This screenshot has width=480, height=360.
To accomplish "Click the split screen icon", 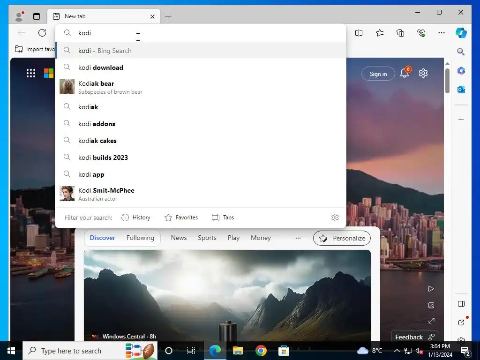I will pos(359,33).
